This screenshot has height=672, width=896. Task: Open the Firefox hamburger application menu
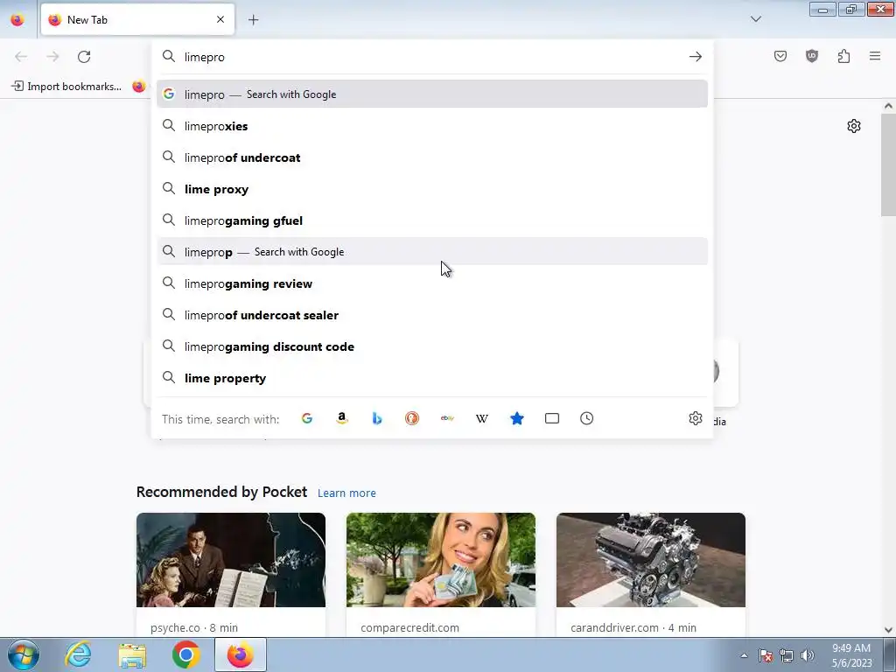875,56
